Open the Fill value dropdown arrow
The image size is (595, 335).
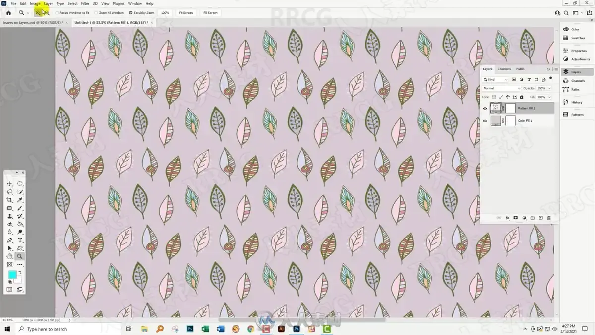549,97
